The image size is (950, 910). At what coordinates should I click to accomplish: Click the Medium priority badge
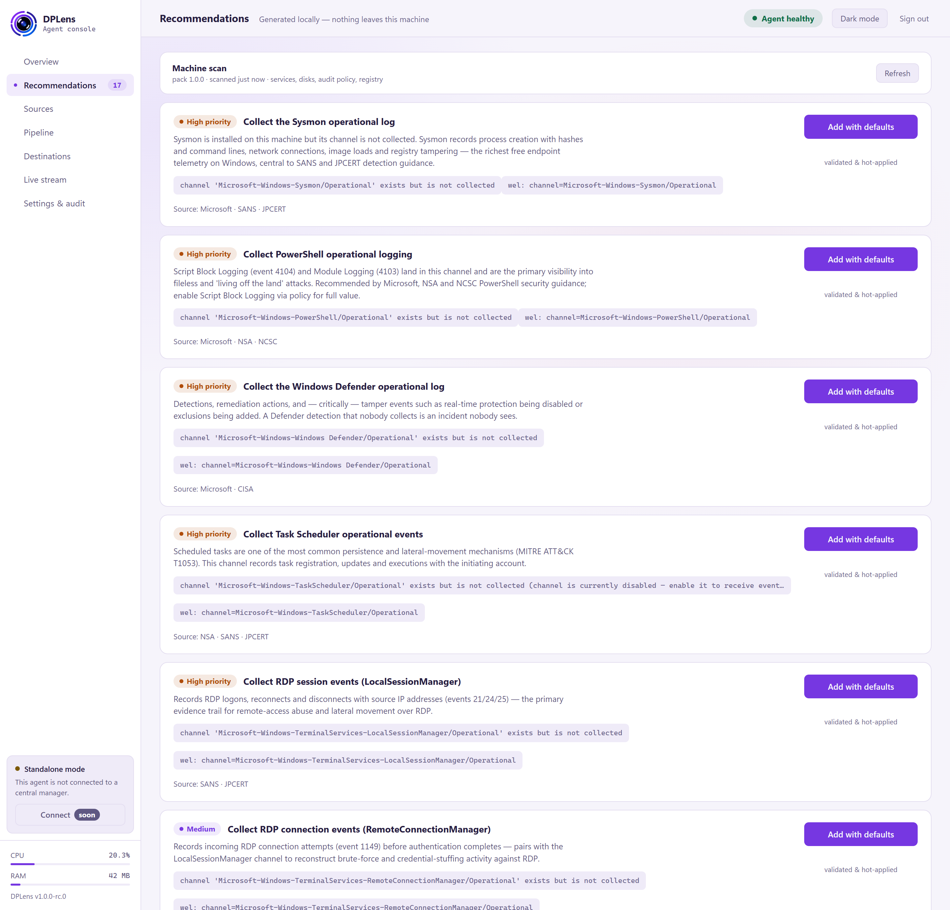(x=197, y=829)
